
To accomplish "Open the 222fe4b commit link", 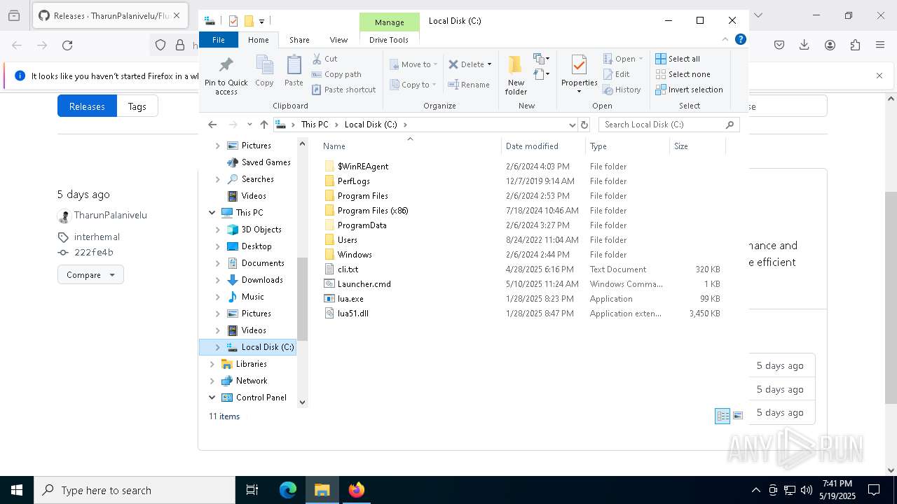I will pyautogui.click(x=94, y=253).
